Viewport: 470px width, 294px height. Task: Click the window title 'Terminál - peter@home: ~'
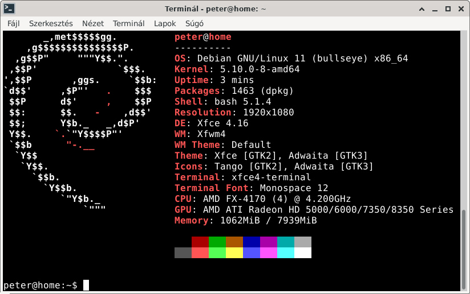click(x=215, y=9)
